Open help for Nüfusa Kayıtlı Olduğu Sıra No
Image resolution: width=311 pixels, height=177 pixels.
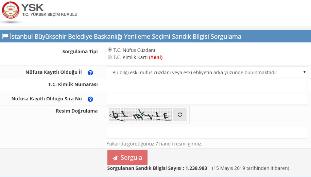coord(90,99)
